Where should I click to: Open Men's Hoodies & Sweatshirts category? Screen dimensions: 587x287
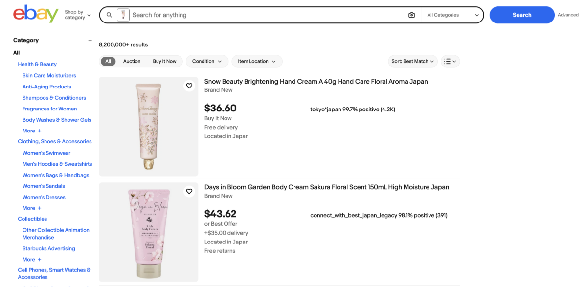(x=57, y=164)
